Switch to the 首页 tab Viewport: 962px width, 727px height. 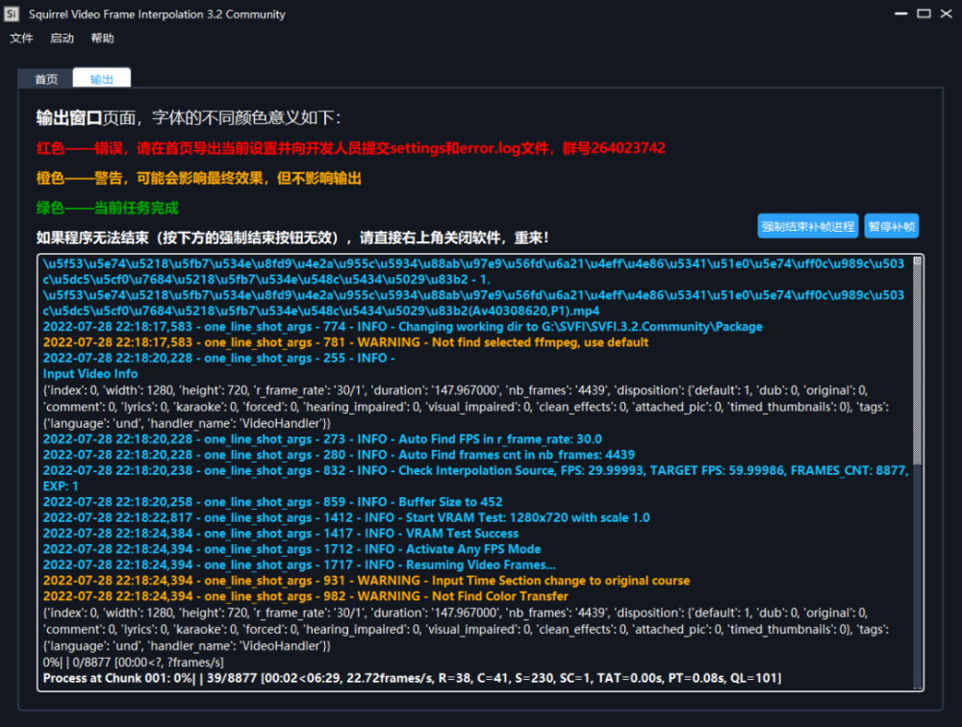[x=46, y=80]
